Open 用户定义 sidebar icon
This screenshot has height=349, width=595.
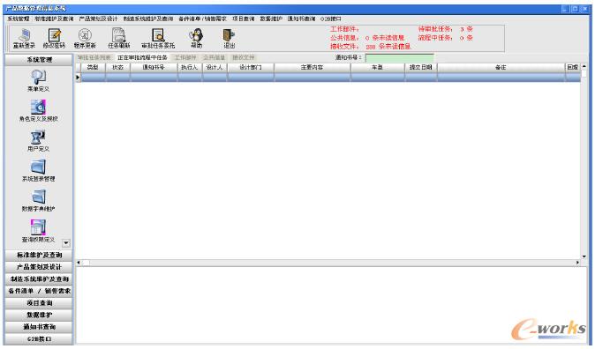38,137
